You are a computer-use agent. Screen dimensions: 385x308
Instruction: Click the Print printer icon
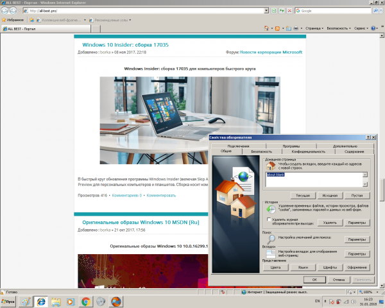click(x=296, y=28)
